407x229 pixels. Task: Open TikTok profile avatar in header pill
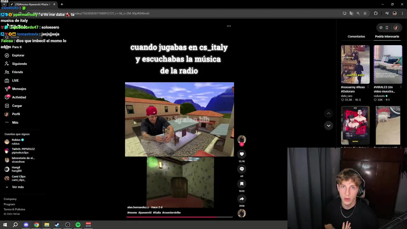click(396, 28)
